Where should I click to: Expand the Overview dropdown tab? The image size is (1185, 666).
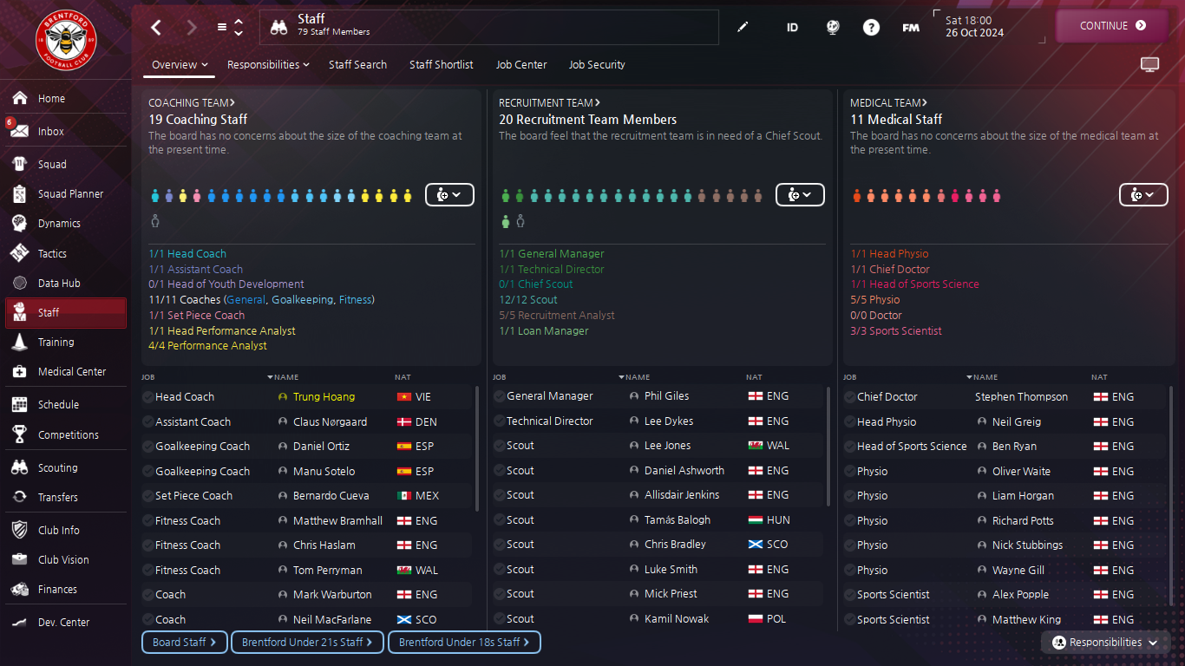[x=179, y=65]
